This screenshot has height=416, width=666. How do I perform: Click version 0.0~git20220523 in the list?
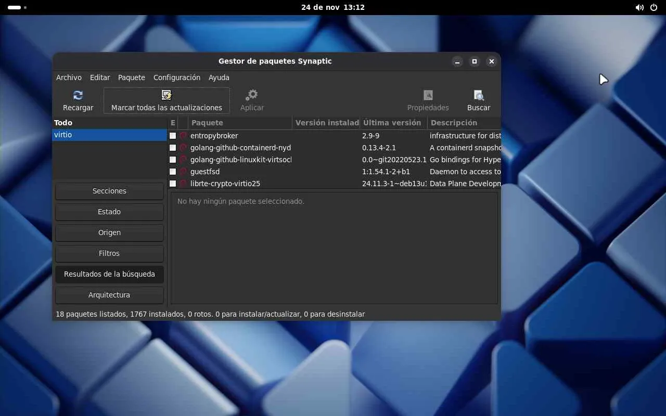click(394, 160)
